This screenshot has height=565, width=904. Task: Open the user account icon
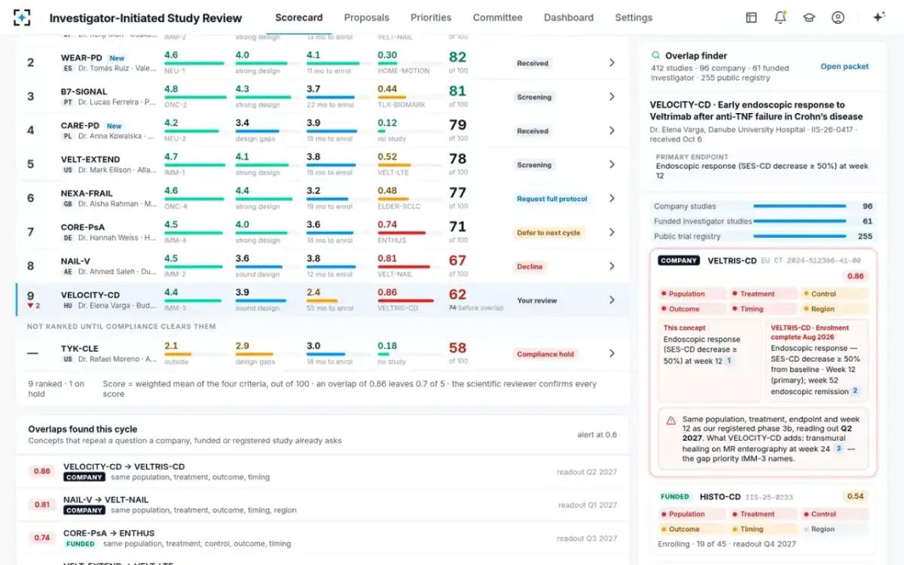tap(838, 17)
